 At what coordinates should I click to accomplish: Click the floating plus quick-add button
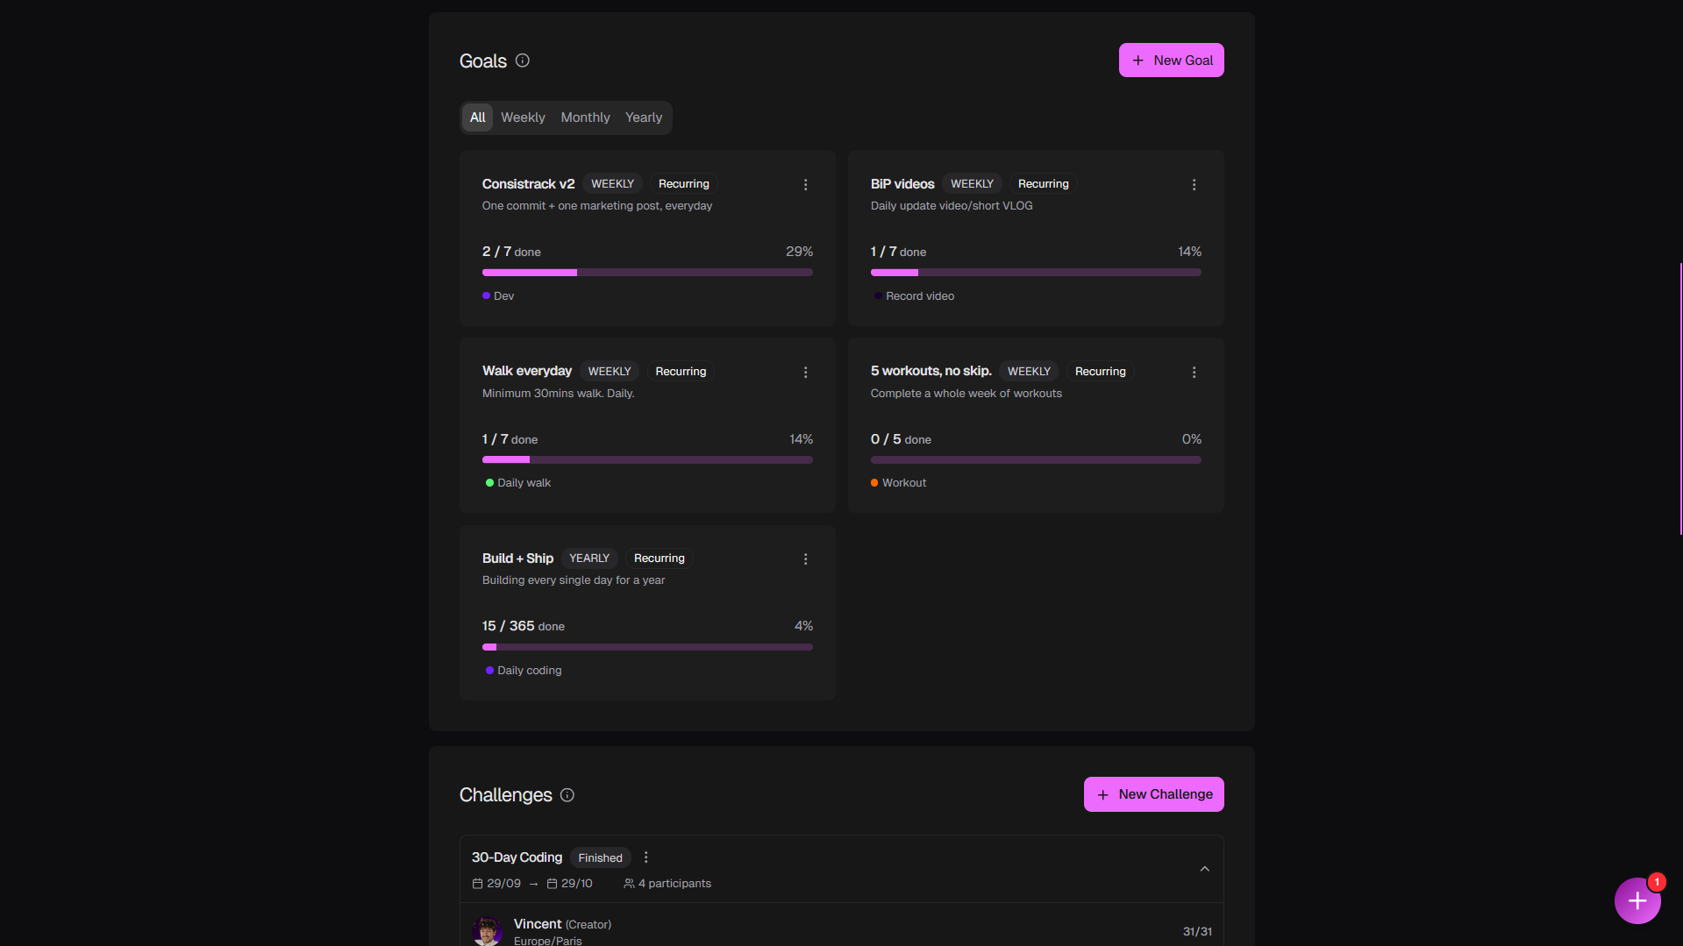(x=1637, y=900)
